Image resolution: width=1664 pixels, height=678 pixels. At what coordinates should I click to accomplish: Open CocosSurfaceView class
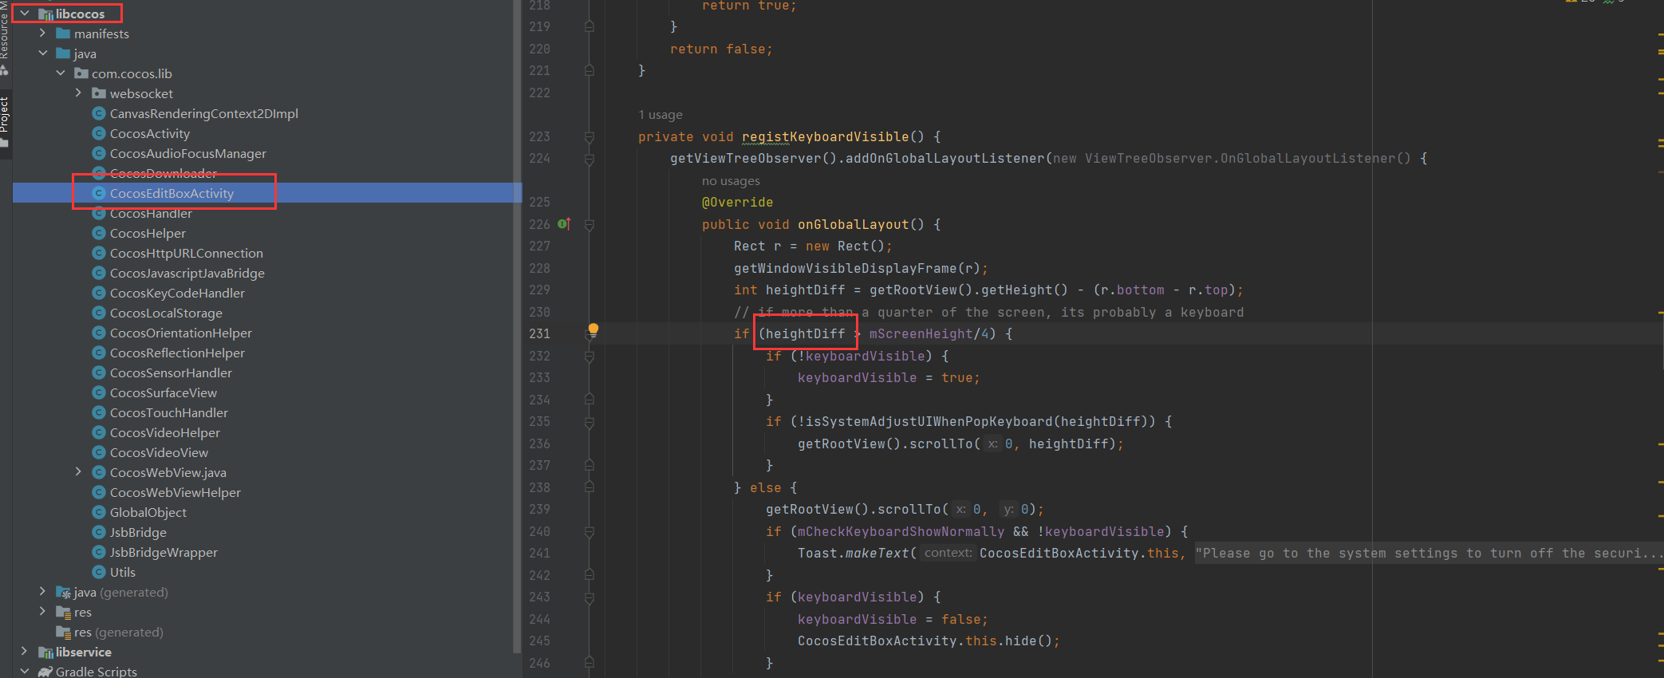pos(164,392)
